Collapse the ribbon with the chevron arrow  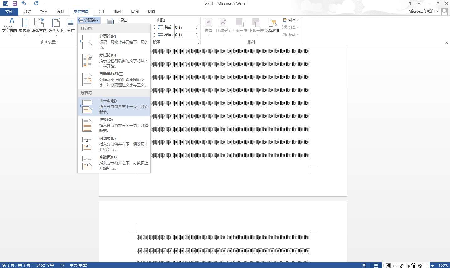(447, 43)
